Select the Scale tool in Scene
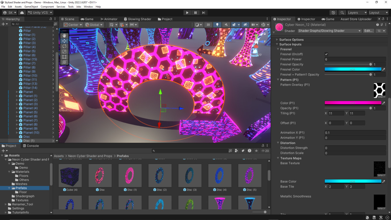The height and width of the screenshot is (220, 391). coord(65,51)
